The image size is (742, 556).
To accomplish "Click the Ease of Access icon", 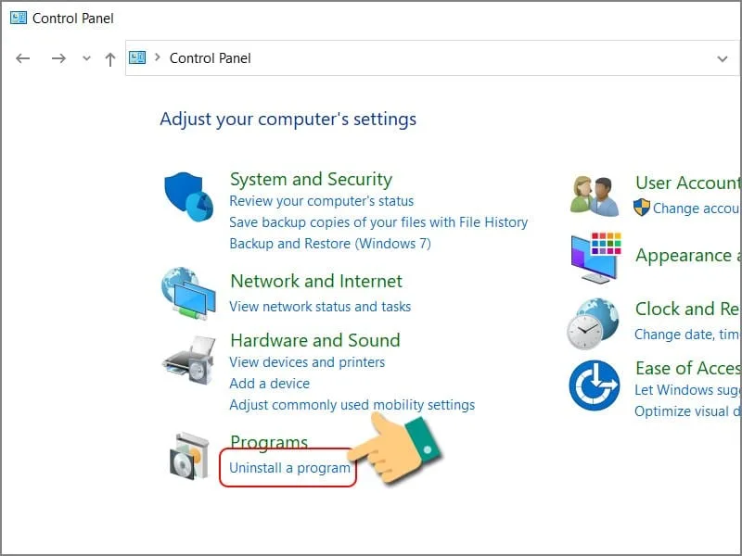I will coord(594,385).
